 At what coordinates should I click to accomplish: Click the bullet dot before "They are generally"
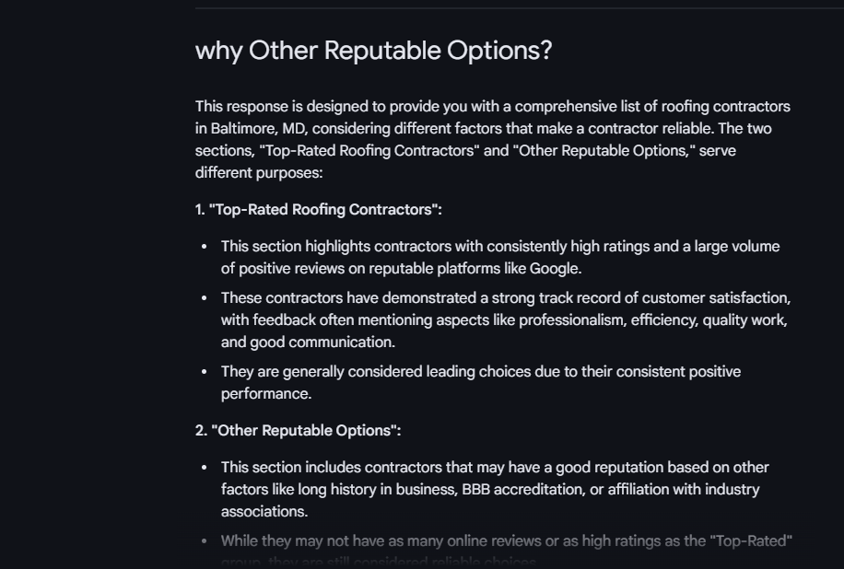[204, 372]
